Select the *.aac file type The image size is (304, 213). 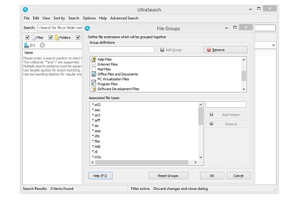(96, 110)
